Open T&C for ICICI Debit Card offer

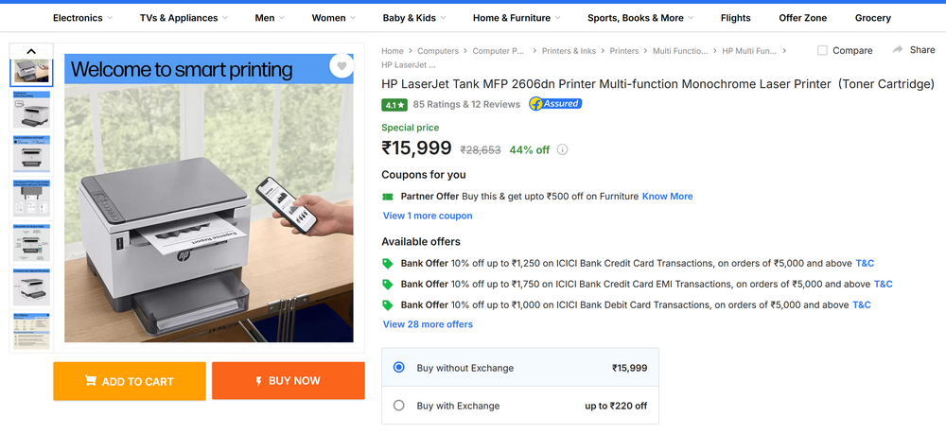tap(862, 304)
